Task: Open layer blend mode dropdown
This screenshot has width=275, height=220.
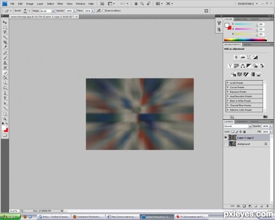Action: (x=250, y=126)
